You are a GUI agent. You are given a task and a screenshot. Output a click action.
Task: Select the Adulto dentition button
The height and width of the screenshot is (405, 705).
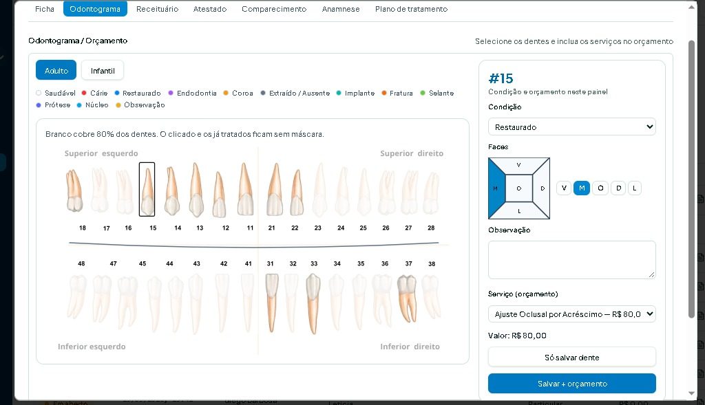56,71
